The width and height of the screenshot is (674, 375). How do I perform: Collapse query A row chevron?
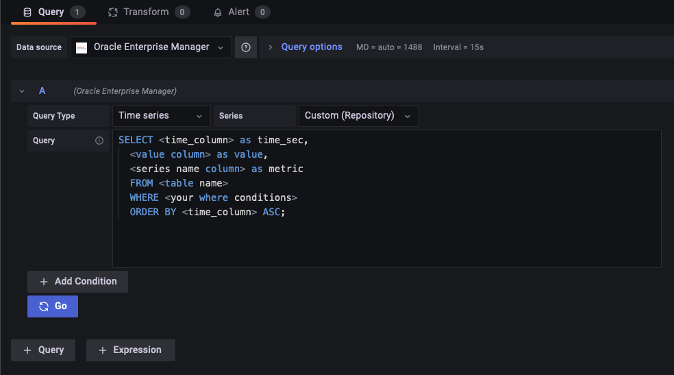(x=22, y=91)
